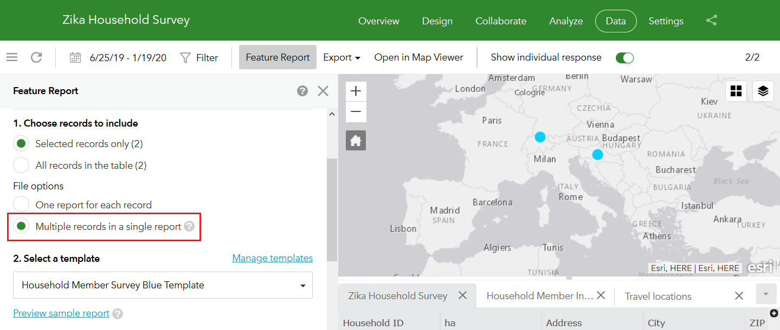Screen dimensions: 780x330
Task: Toggle the Show individual response switch
Action: tap(624, 57)
